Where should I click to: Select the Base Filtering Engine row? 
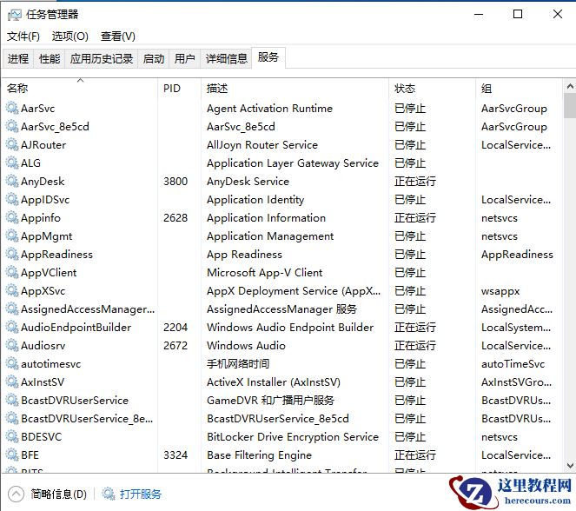[x=282, y=455]
